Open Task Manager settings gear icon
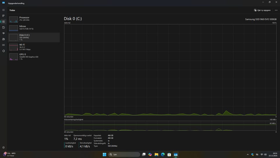This screenshot has height=158, width=280. tap(3, 147)
